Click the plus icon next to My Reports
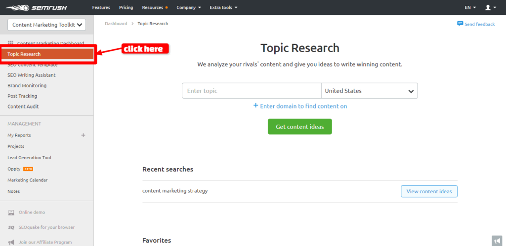The image size is (506, 246). (x=83, y=135)
